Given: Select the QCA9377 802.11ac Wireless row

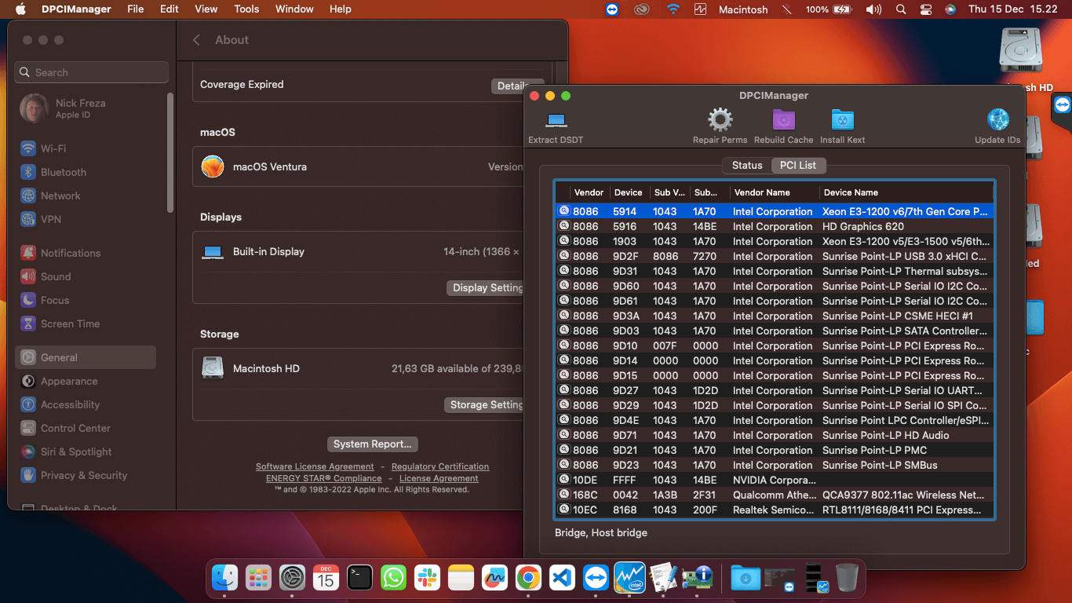Looking at the screenshot, I should [774, 495].
